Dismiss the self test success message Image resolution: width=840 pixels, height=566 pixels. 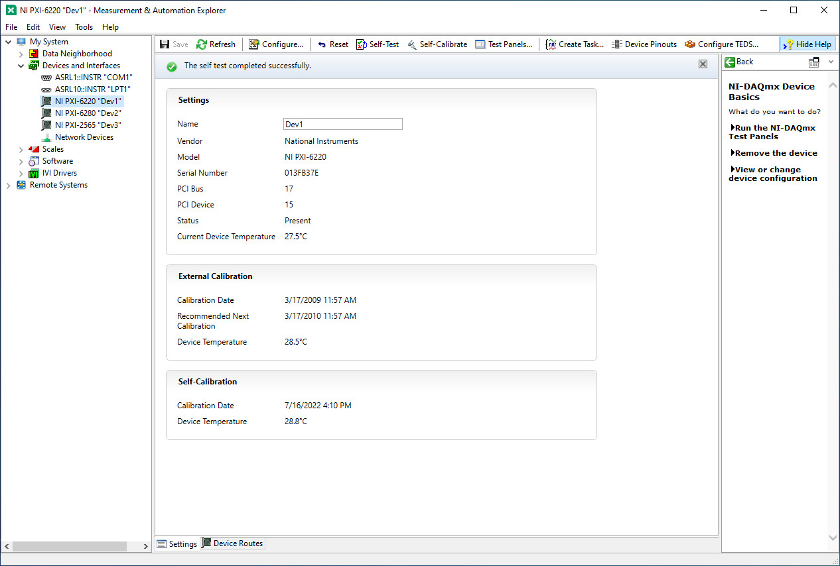tap(703, 64)
